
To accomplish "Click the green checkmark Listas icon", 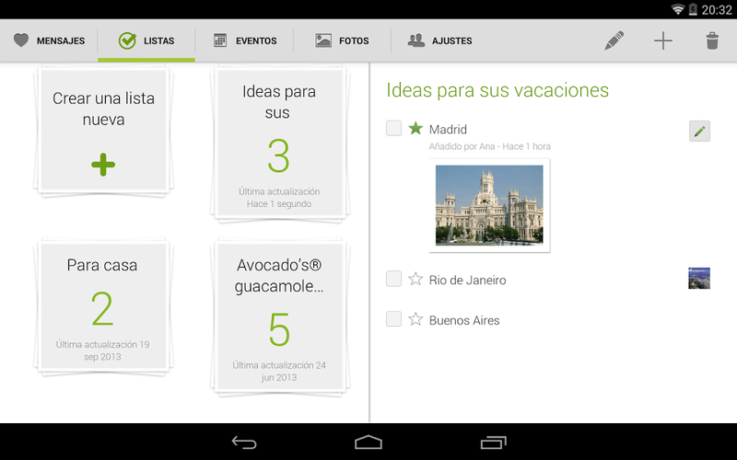I will tap(127, 40).
